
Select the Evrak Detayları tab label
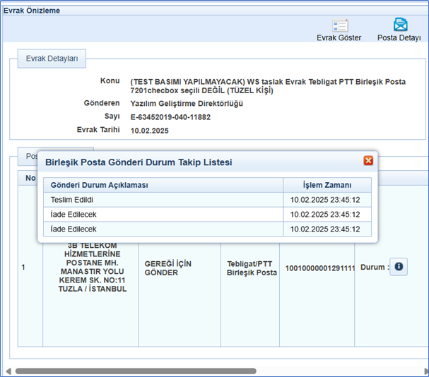click(x=52, y=57)
